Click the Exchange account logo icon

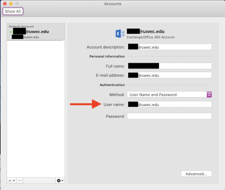tap(120, 34)
